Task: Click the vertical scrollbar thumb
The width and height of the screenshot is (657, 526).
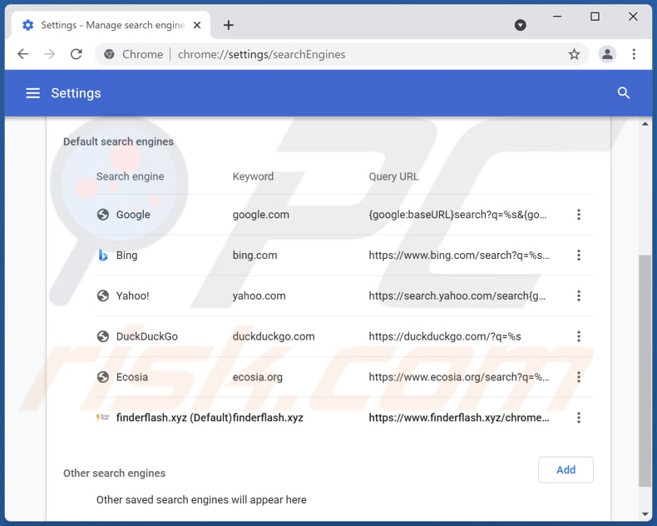Action: tap(645, 371)
